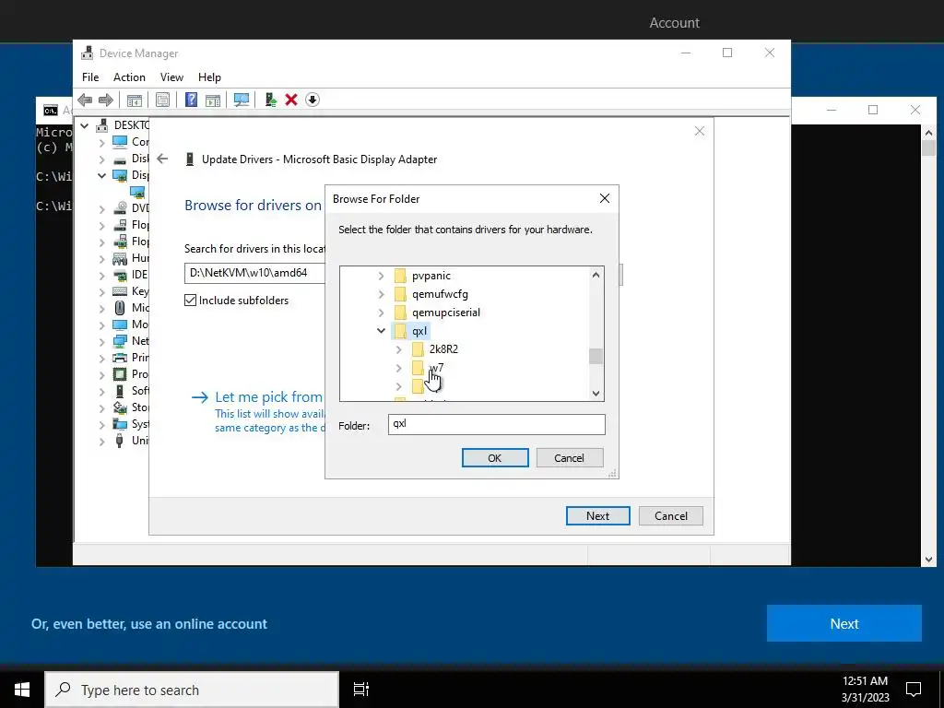Click the folder tree scroll up arrow

point(596,275)
